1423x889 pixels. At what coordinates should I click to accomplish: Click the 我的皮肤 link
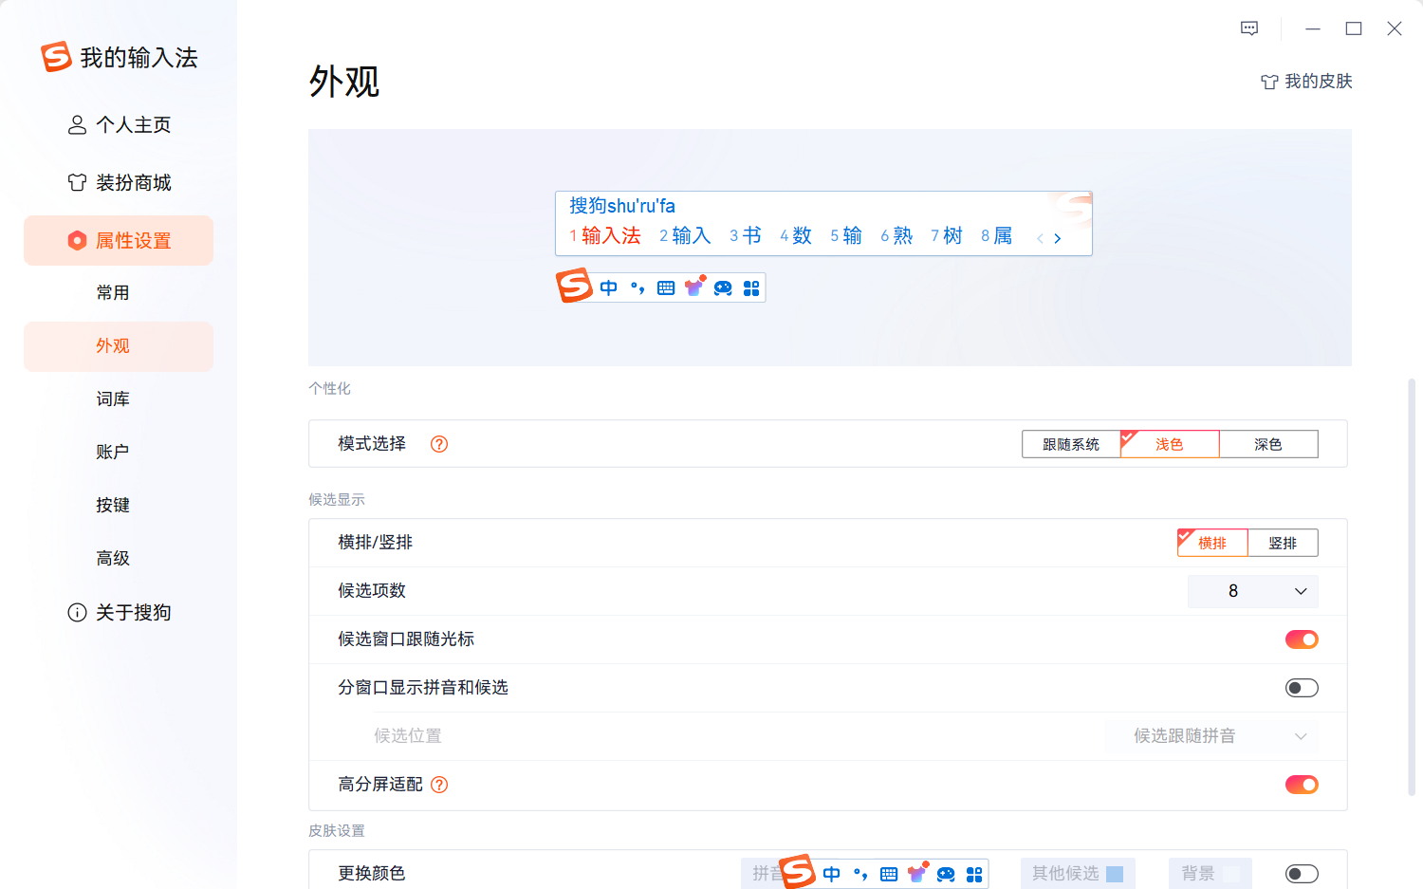tap(1306, 82)
